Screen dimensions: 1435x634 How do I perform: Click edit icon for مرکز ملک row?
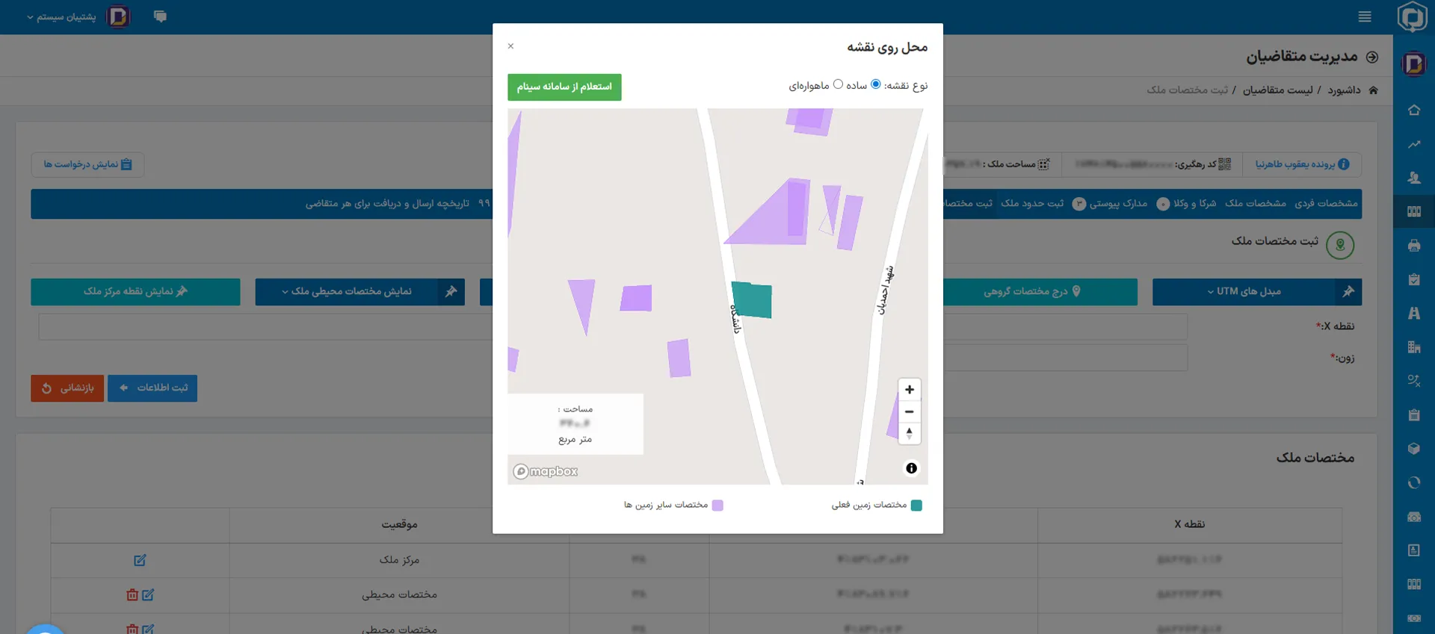[140, 560]
